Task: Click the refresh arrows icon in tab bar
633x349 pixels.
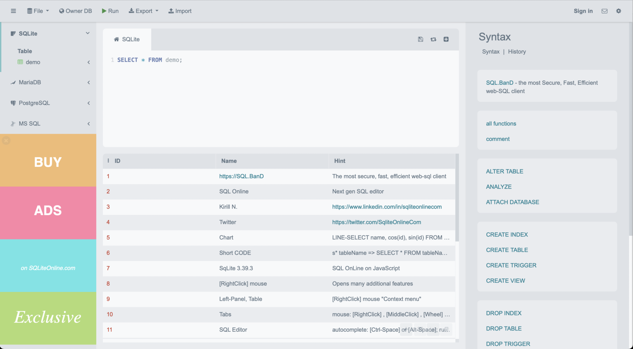Action: [x=433, y=39]
